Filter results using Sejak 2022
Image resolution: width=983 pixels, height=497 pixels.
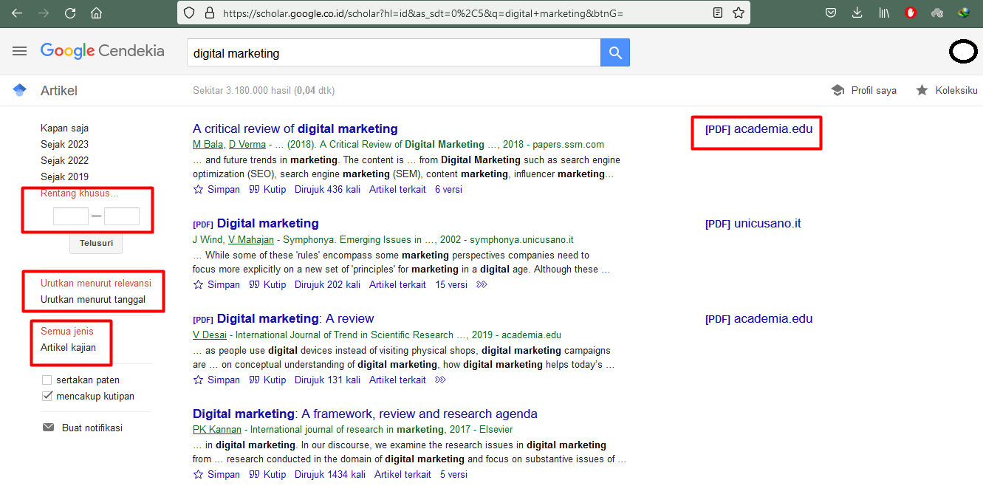pyautogui.click(x=64, y=160)
